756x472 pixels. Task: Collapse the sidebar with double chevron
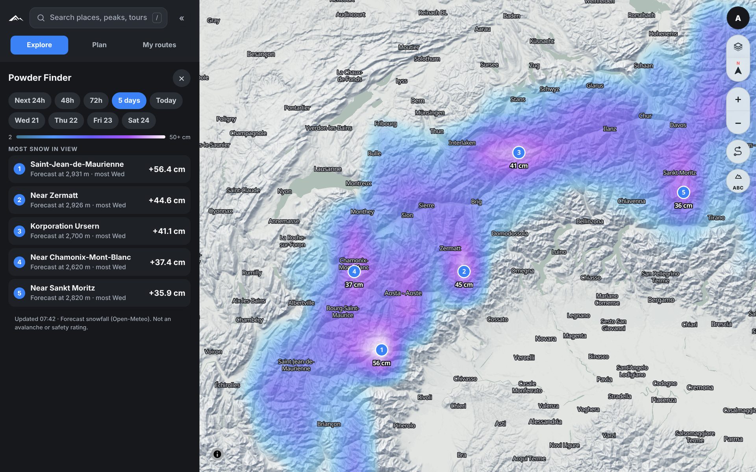182,18
